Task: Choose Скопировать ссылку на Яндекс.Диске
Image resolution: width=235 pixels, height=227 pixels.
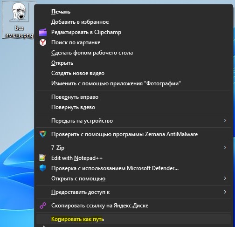Action: (133, 206)
